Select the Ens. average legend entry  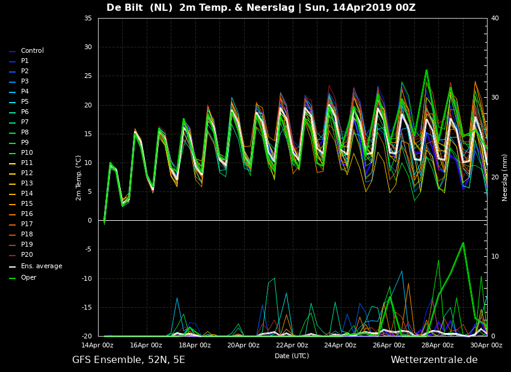click(x=35, y=266)
